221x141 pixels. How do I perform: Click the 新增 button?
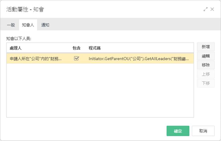click(206, 47)
